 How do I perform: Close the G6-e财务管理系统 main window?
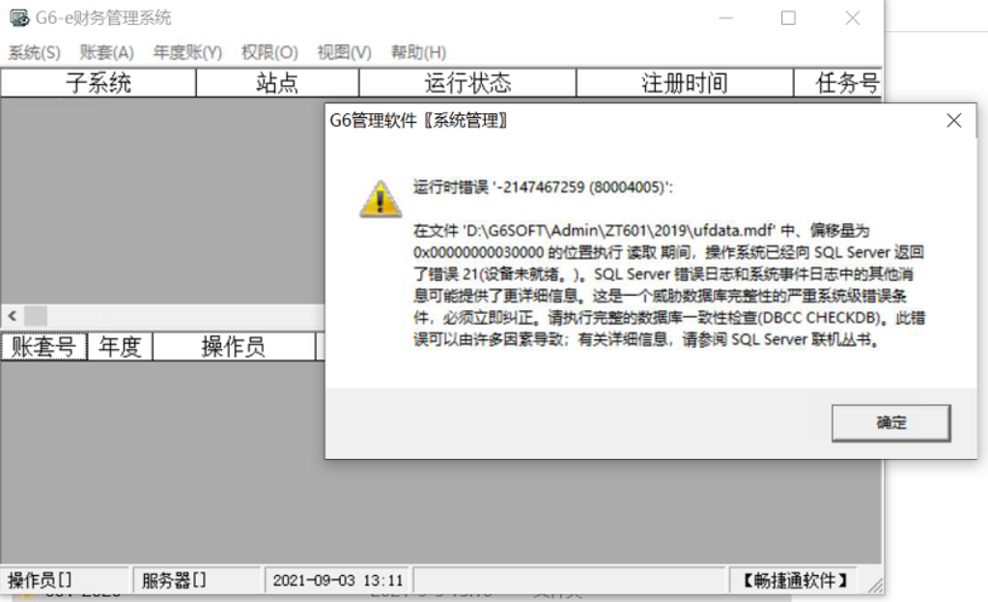(853, 17)
